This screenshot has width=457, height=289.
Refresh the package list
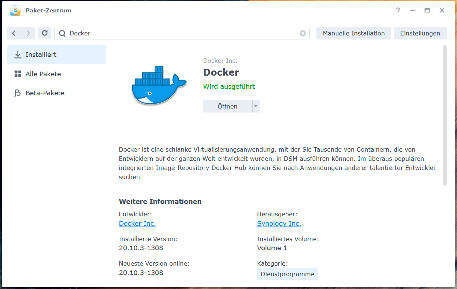(x=44, y=33)
